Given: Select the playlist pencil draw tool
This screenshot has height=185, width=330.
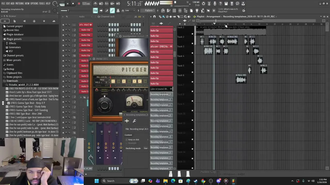Looking at the screenshot, I should pos(160,16).
